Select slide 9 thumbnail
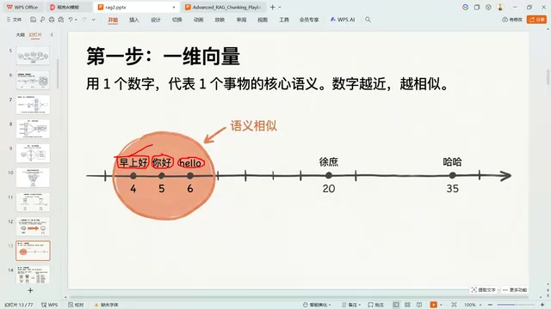Image resolution: width=551 pixels, height=309 pixels. pos(33,153)
